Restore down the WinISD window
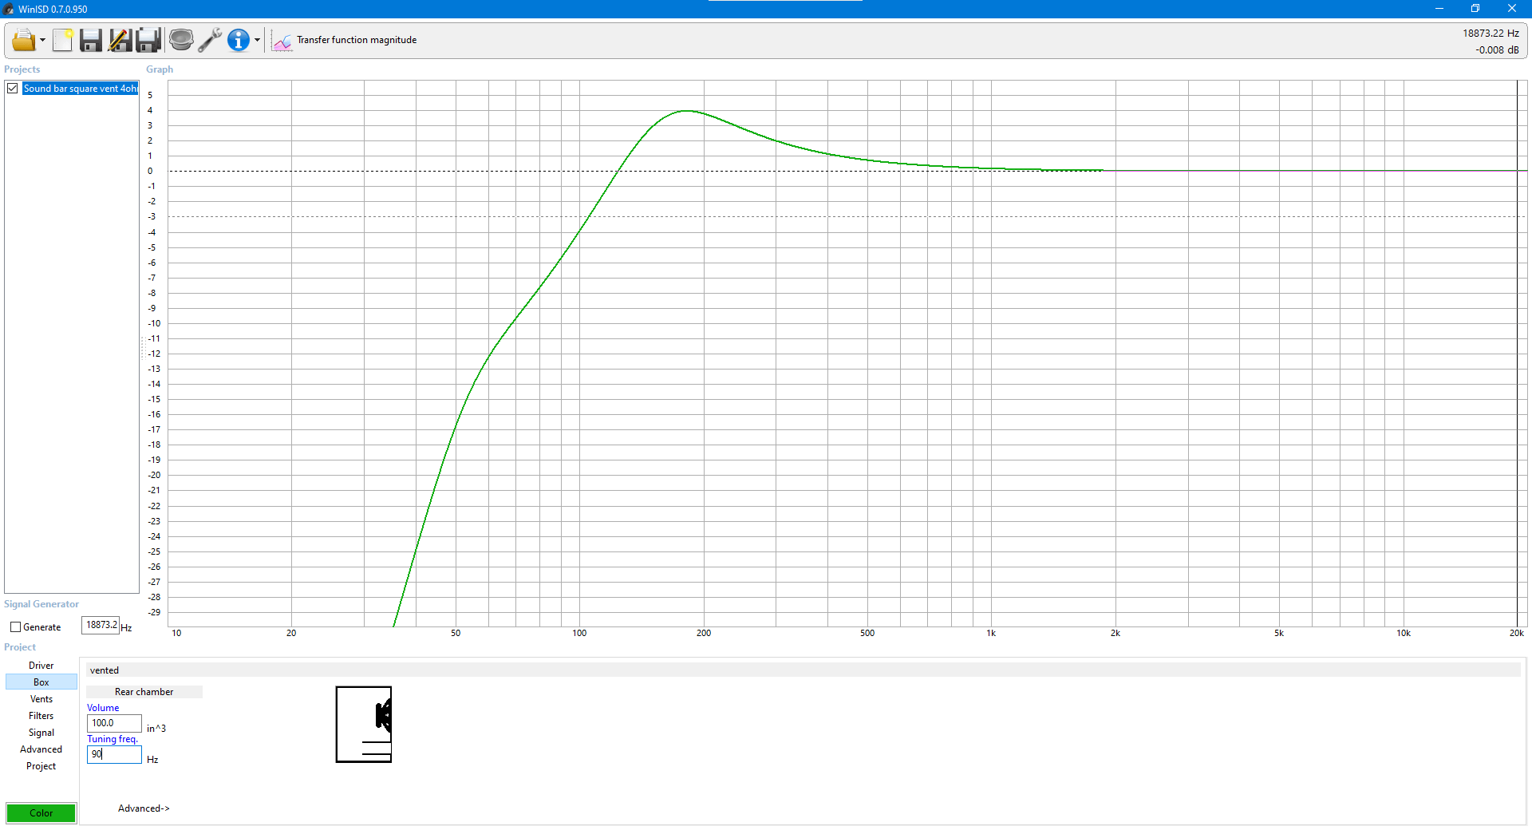The height and width of the screenshot is (830, 1532). point(1475,9)
